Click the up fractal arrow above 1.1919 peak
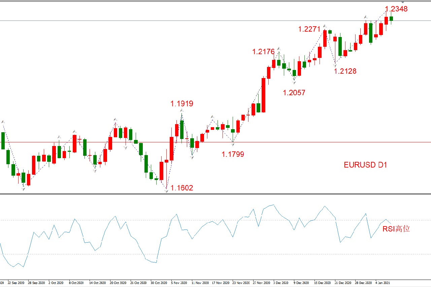The width and height of the screenshot is (431, 287). point(182,110)
